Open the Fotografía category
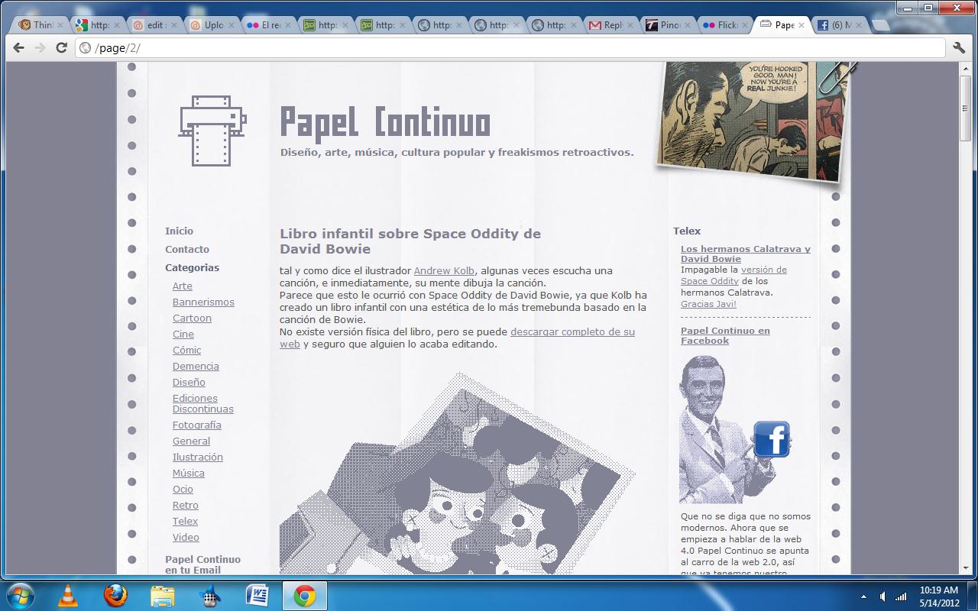This screenshot has height=611, width=978. [x=196, y=425]
